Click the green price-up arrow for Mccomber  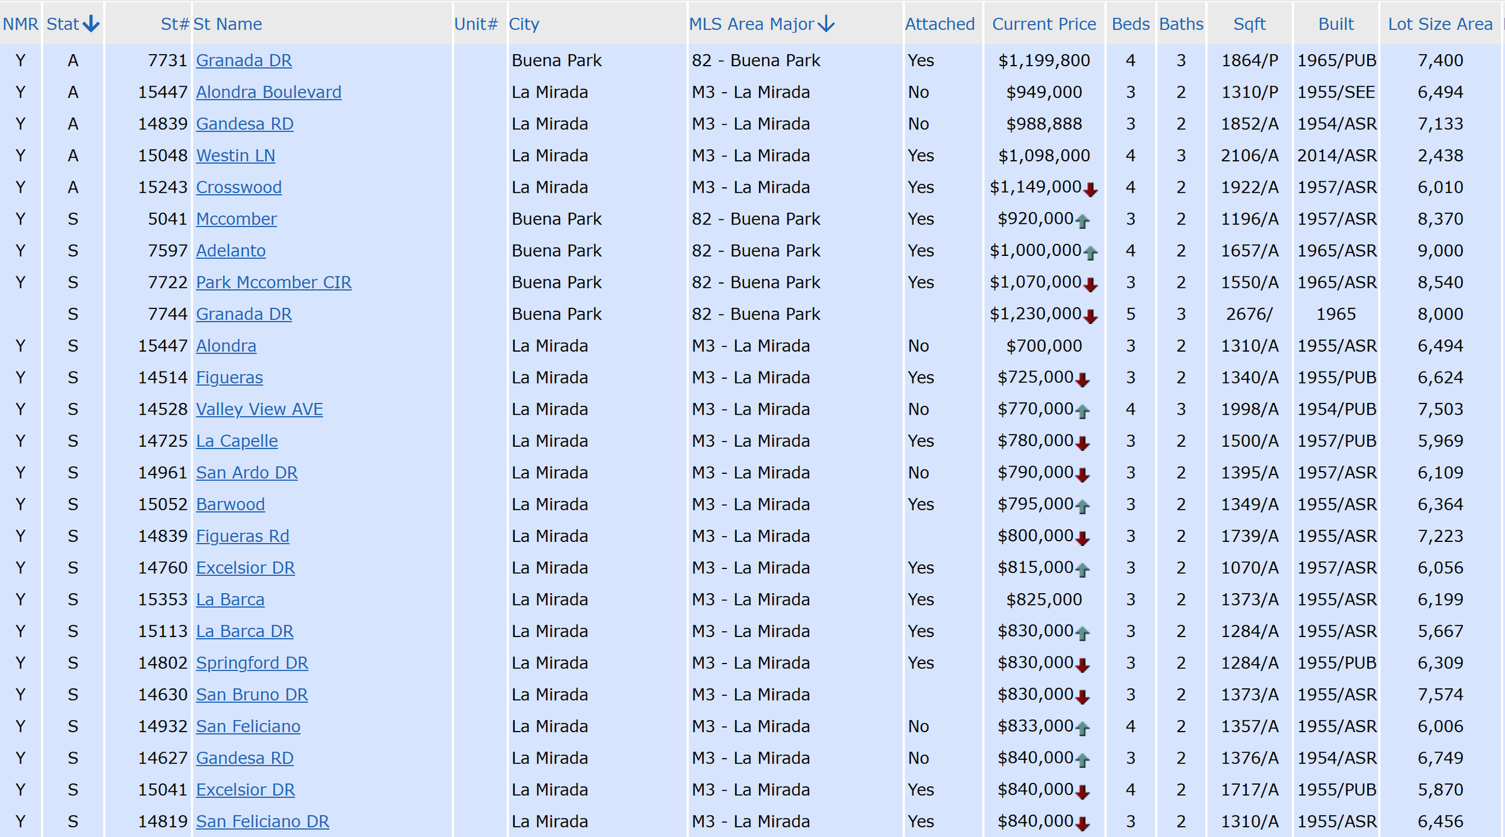[1082, 222]
